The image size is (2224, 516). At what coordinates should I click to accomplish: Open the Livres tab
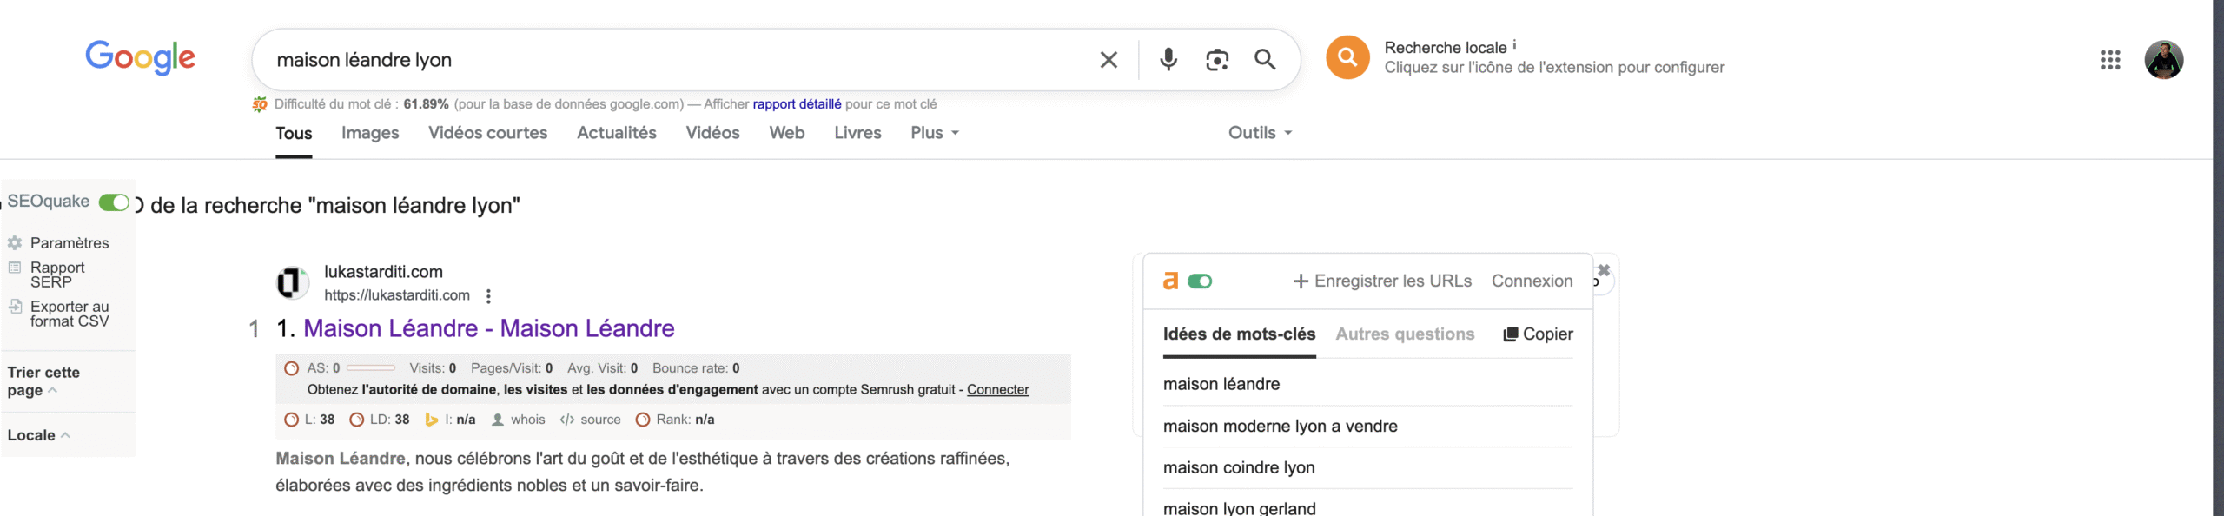pyautogui.click(x=857, y=133)
